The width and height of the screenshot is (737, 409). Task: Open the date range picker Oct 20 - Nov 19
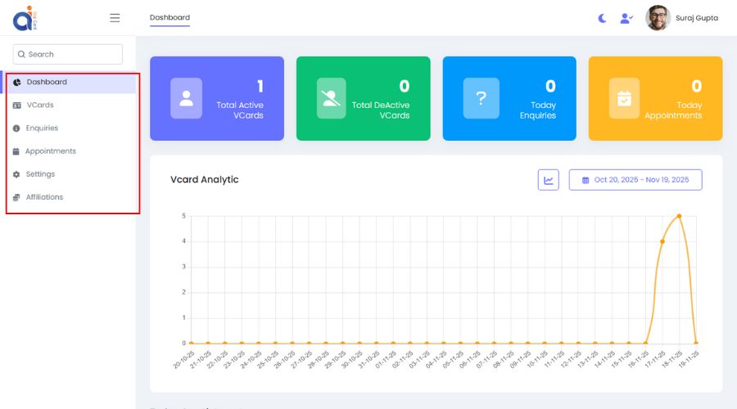(x=635, y=180)
